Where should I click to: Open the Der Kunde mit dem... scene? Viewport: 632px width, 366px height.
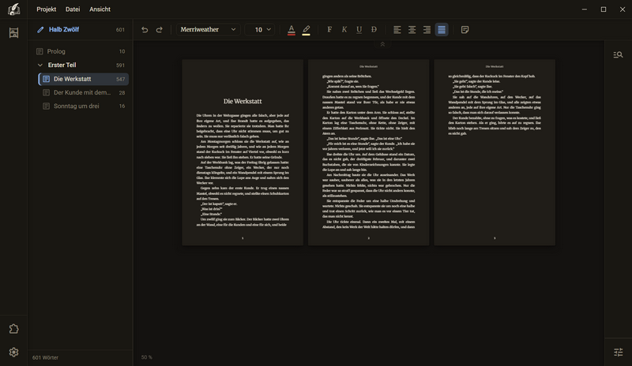point(84,92)
